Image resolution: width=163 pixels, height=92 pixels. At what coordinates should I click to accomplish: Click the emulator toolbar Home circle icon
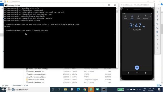[x=157, y=44]
